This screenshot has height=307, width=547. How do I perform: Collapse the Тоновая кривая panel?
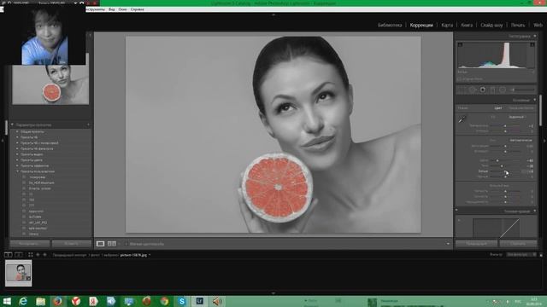535,211
